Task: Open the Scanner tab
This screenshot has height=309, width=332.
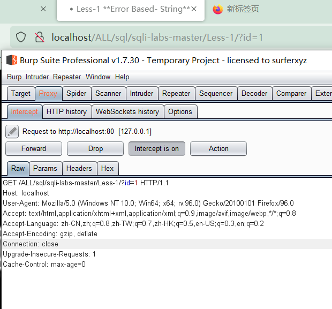Action: coord(108,93)
